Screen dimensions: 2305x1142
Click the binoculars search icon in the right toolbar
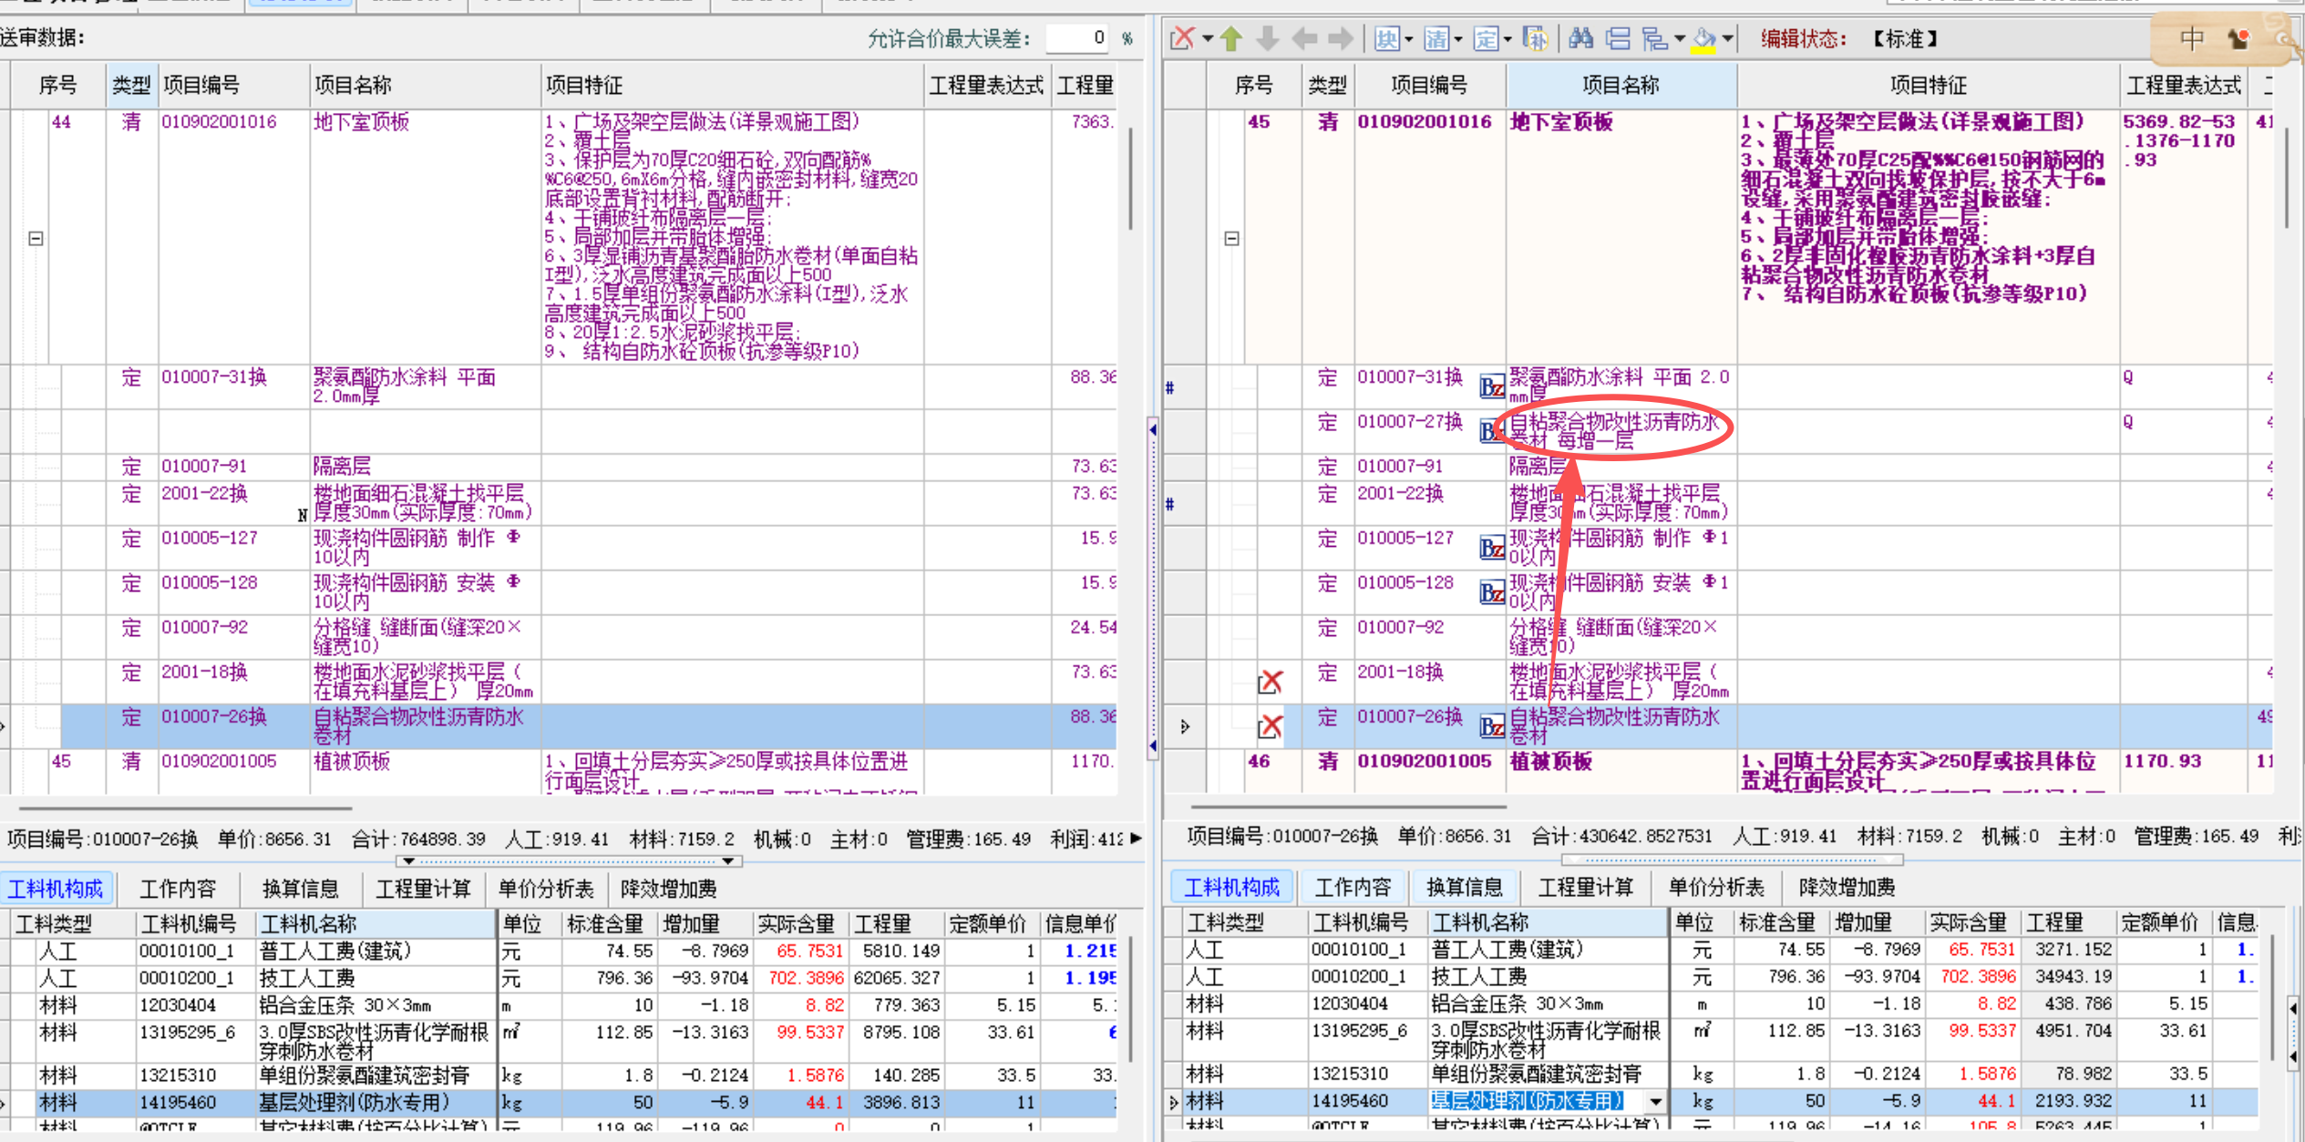coord(1581,38)
